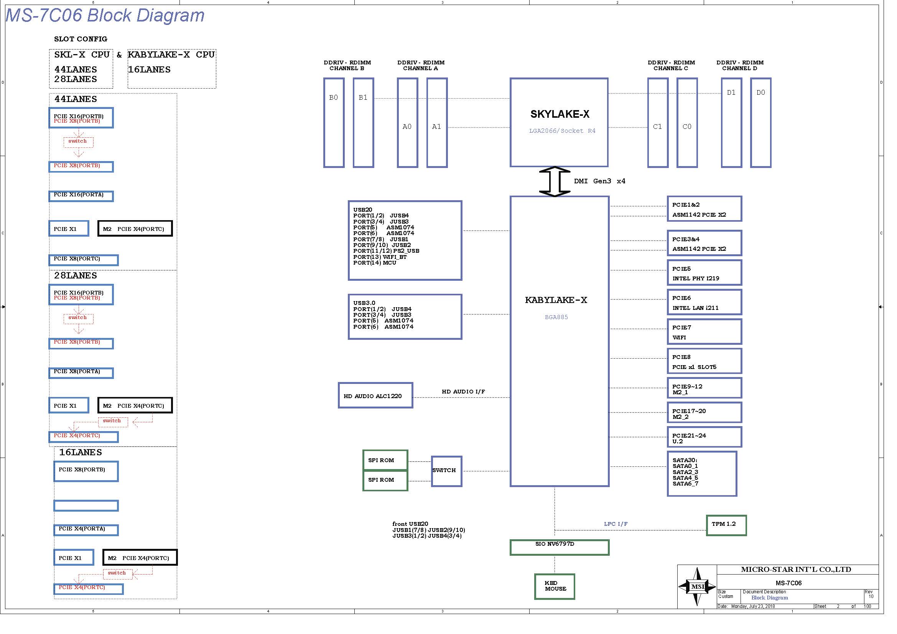The image size is (897, 634).
Task: Click the 'DMI Gen3 x4' label
Action: click(599, 181)
